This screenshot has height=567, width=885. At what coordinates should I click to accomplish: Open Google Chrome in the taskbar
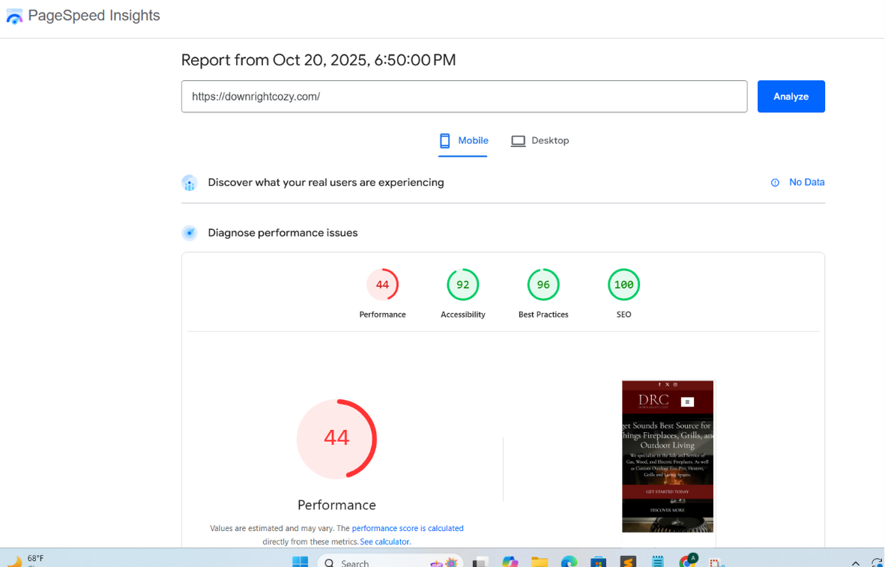tap(686, 562)
